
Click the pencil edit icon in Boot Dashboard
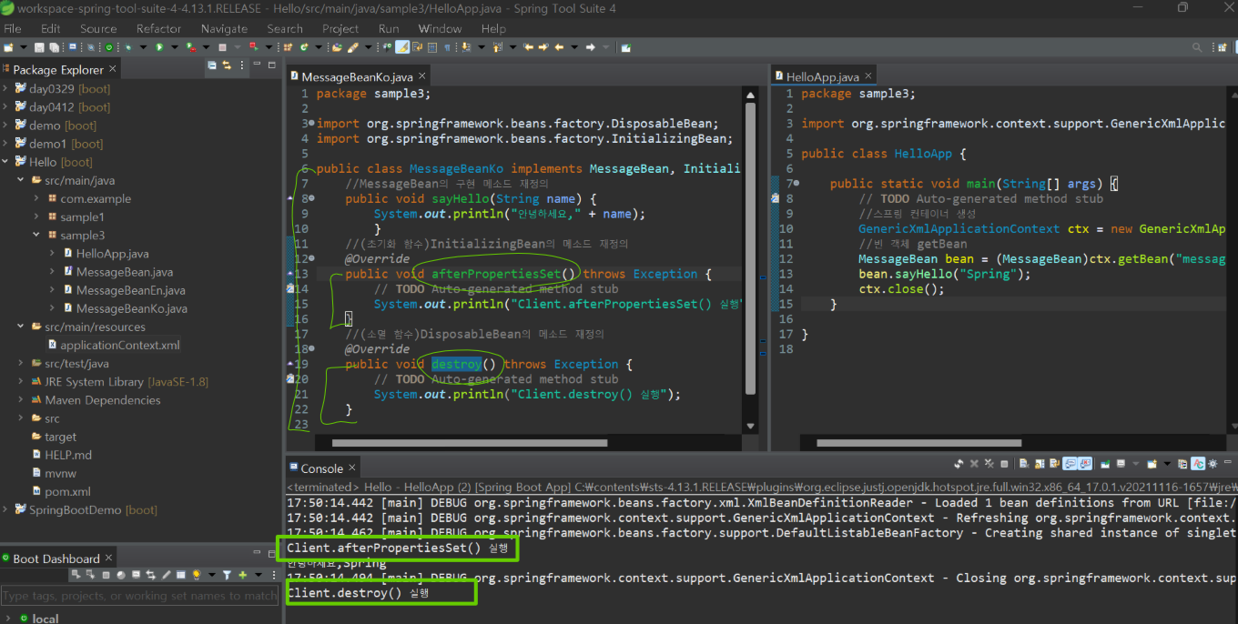point(166,575)
